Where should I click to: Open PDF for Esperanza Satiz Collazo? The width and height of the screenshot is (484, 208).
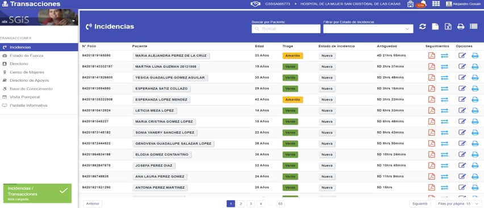point(432,89)
